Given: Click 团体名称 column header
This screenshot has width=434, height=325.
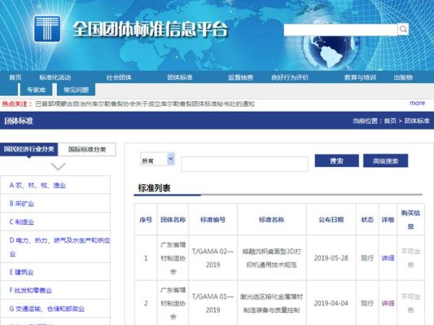Looking at the screenshot, I should tap(173, 220).
